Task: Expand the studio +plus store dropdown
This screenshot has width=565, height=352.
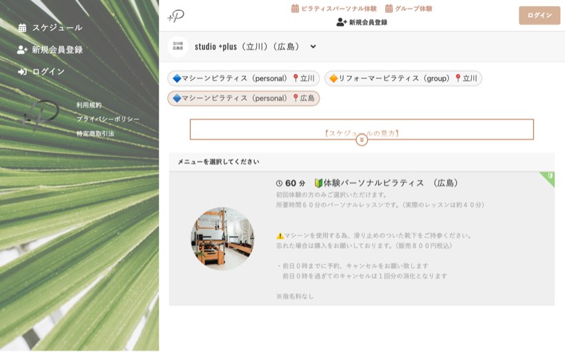Action: (x=313, y=46)
